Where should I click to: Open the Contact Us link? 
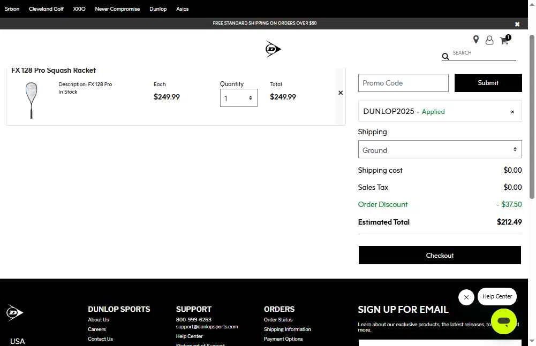tap(101, 339)
